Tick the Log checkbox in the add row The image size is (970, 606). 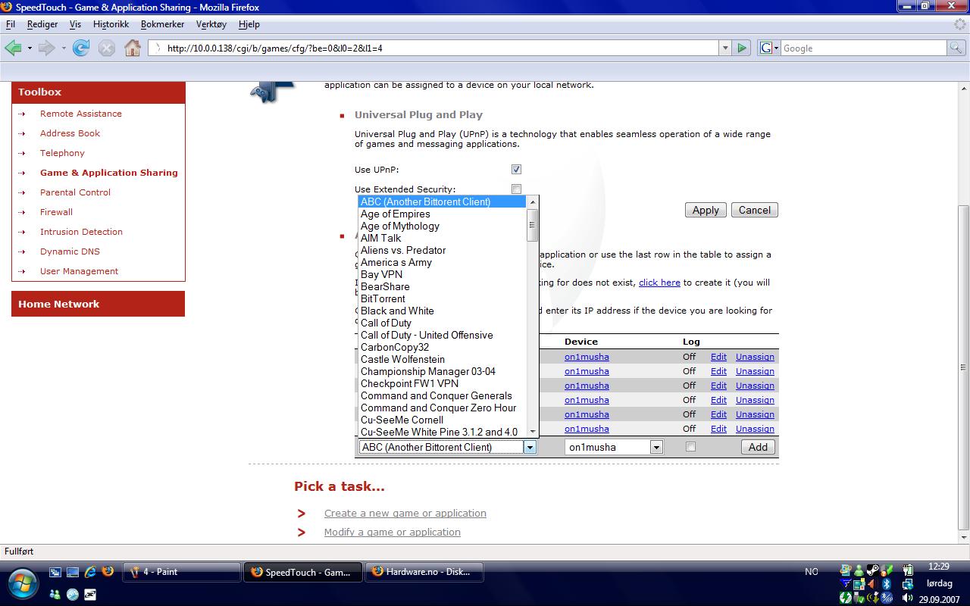coord(690,447)
